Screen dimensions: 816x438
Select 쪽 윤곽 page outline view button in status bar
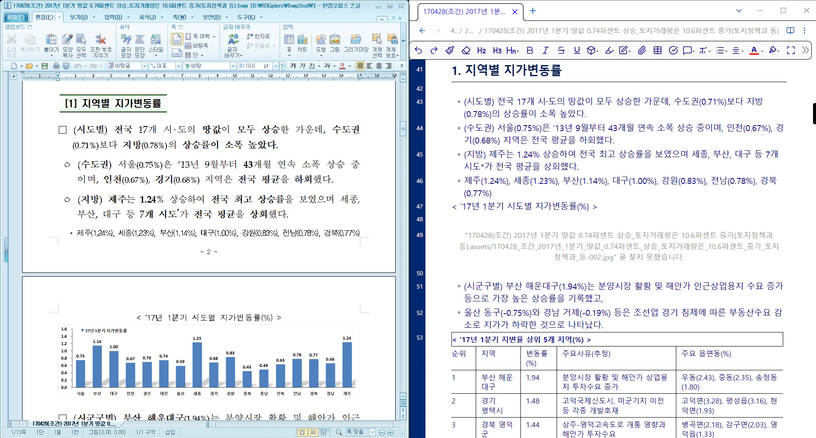click(x=302, y=432)
